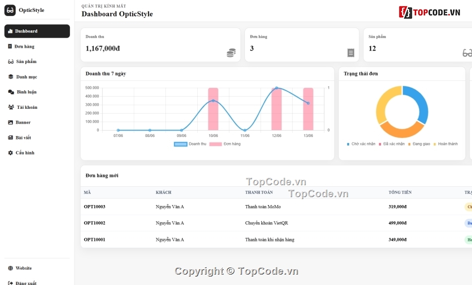Screen dimensions: 472x285
Task: Toggle Hoàn thành legend item
Action: click(446, 144)
